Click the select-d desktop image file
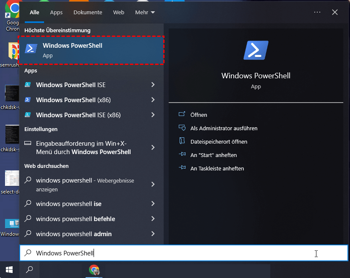Viewport: 350px width, 278px height. [12, 178]
